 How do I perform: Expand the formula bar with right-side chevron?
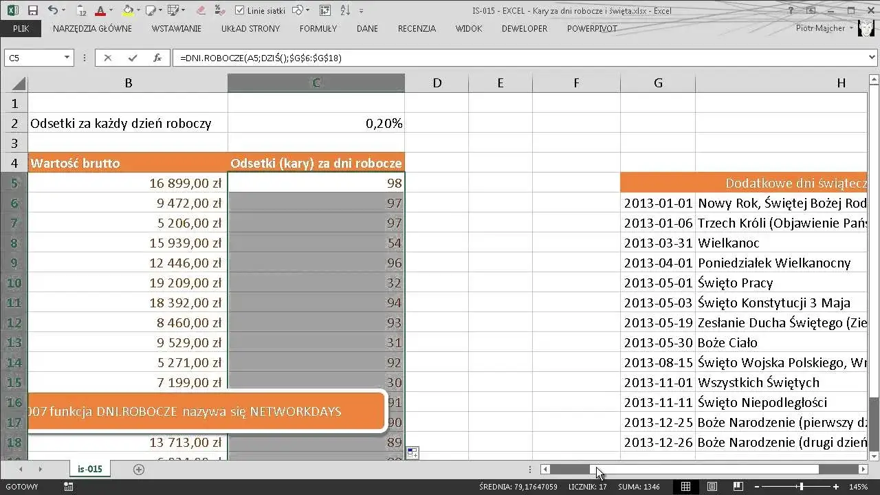point(872,58)
